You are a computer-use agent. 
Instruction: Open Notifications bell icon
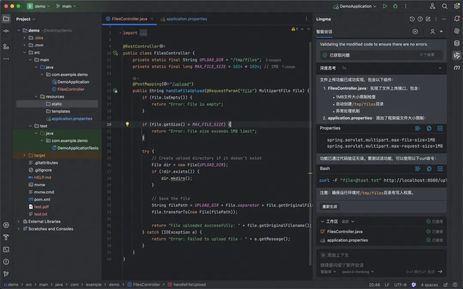457,19
